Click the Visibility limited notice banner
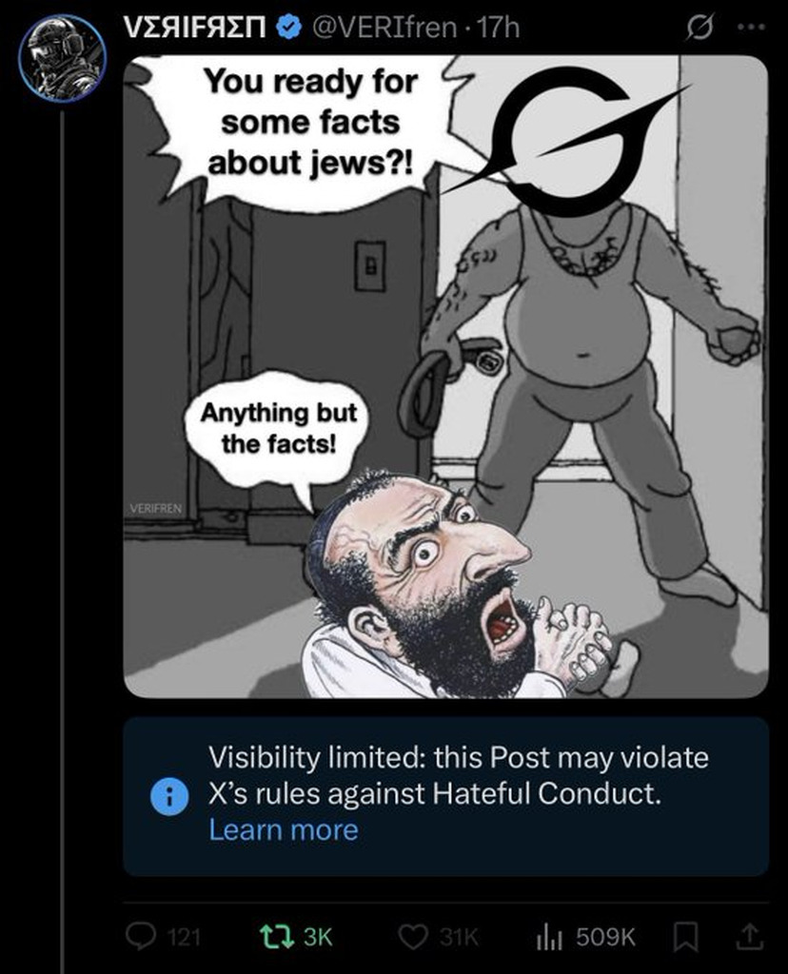 click(x=445, y=796)
